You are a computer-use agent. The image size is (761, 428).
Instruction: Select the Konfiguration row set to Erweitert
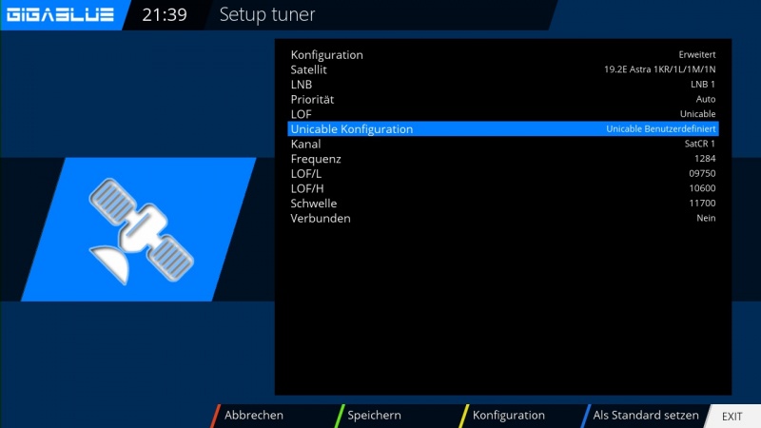(502, 55)
